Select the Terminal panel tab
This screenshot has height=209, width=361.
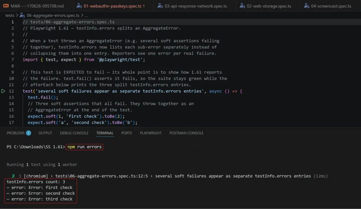[x=105, y=133]
